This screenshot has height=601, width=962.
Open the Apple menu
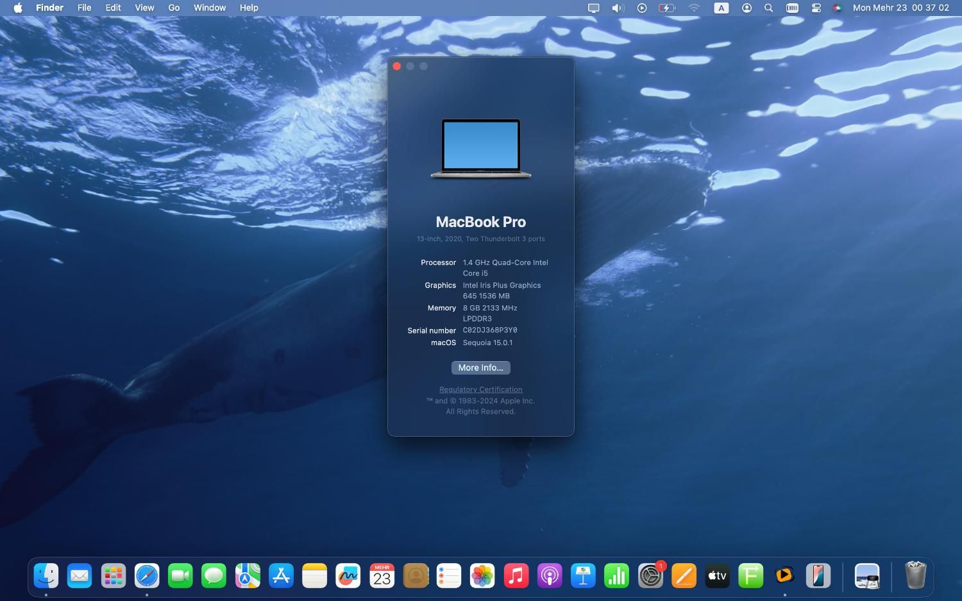coord(18,8)
